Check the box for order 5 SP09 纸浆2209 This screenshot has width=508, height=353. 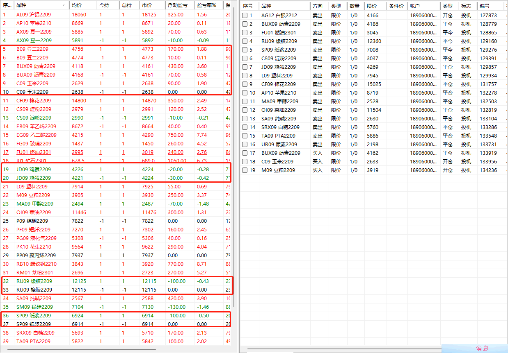[245, 50]
